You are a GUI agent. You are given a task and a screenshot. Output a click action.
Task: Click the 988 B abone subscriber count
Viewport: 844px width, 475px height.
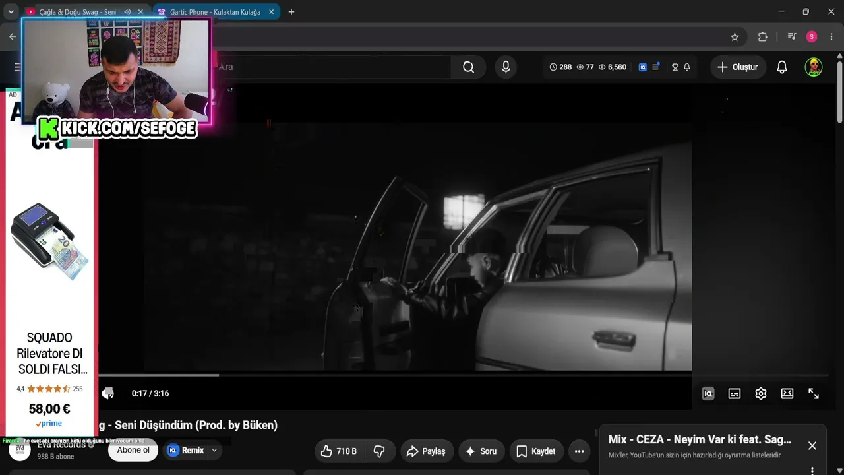(55, 457)
